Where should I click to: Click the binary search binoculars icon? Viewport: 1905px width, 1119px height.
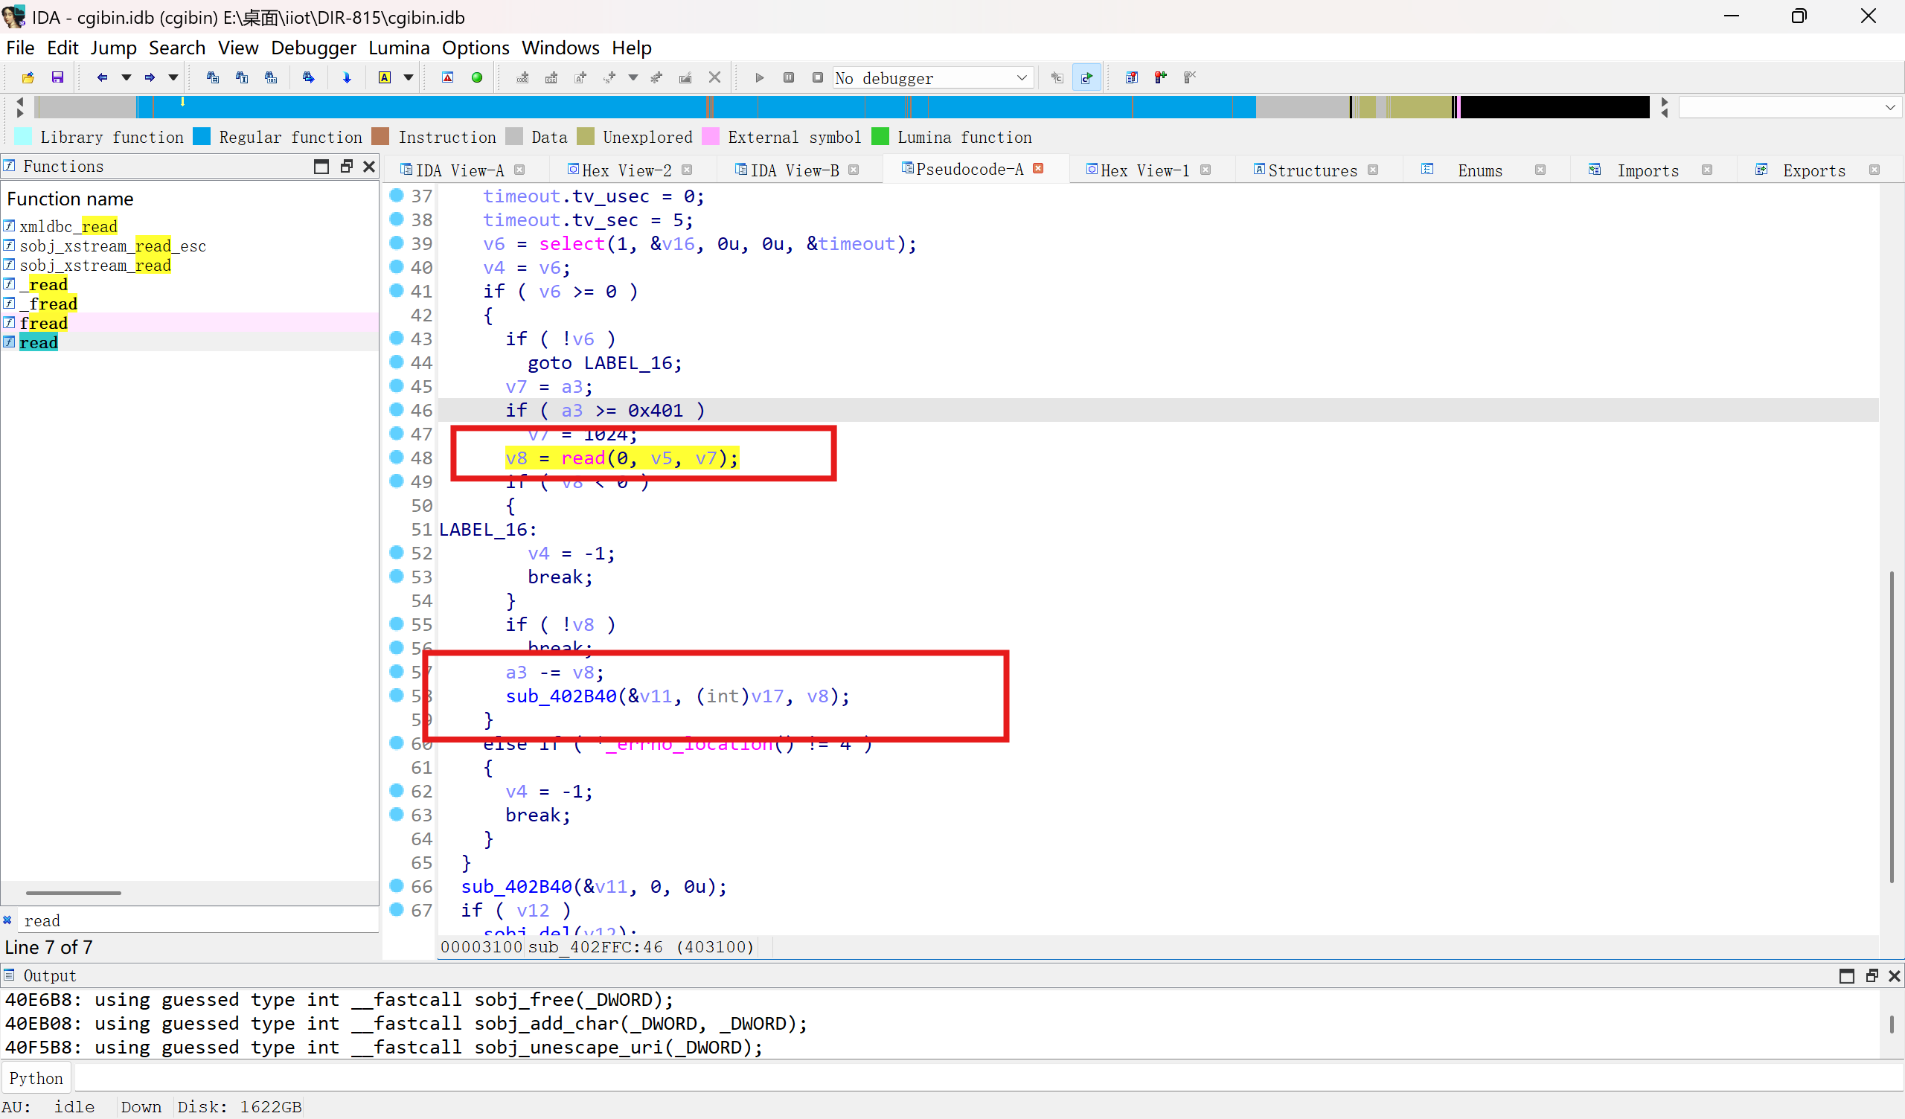point(271,77)
